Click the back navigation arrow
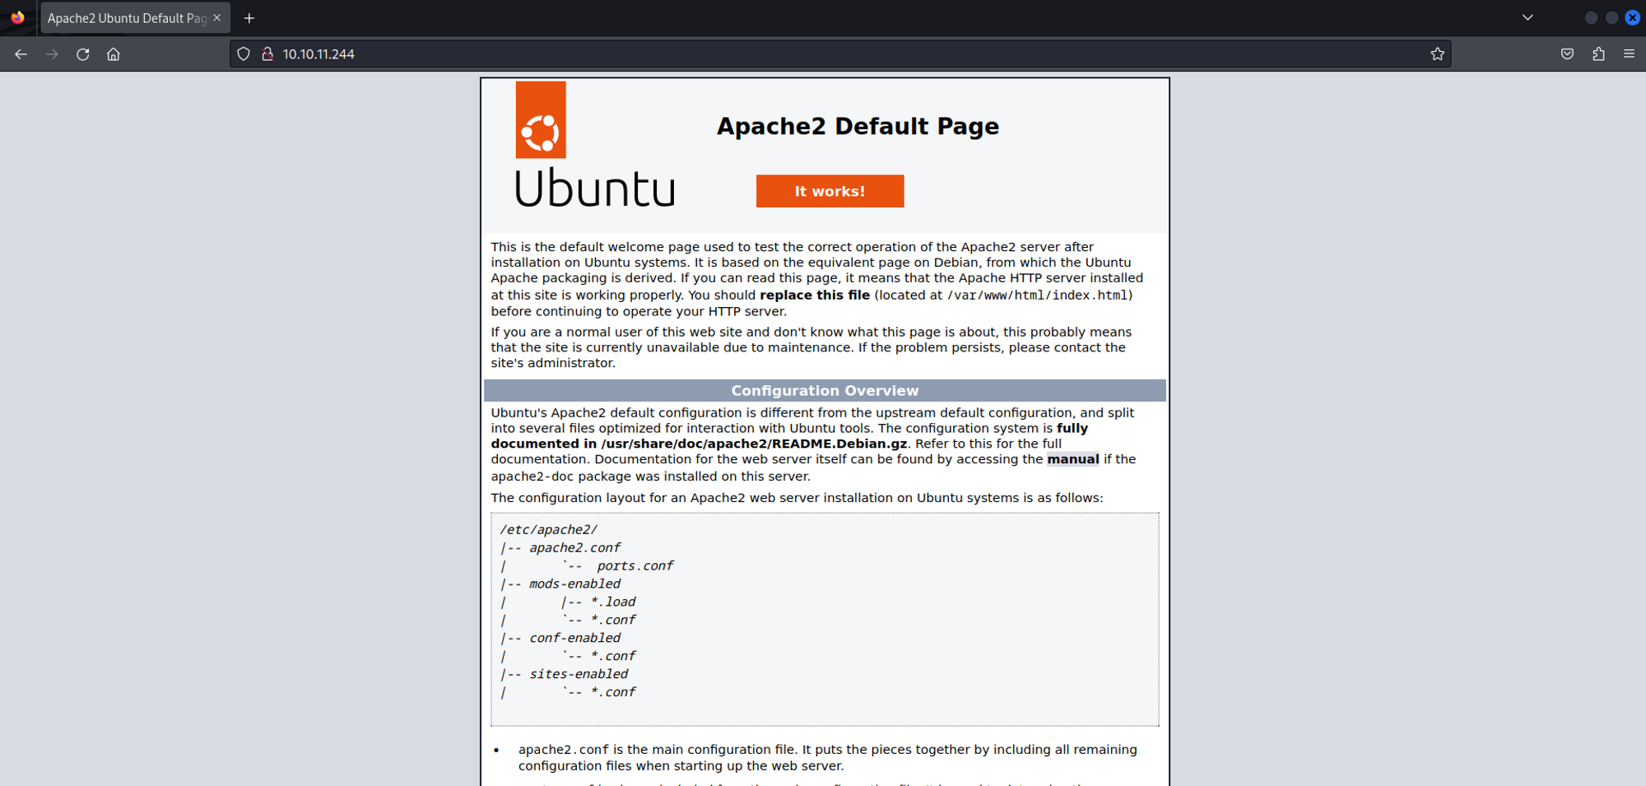The height and width of the screenshot is (786, 1646). click(x=21, y=54)
